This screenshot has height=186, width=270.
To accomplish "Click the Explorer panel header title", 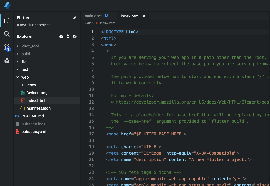I will [25, 36].
